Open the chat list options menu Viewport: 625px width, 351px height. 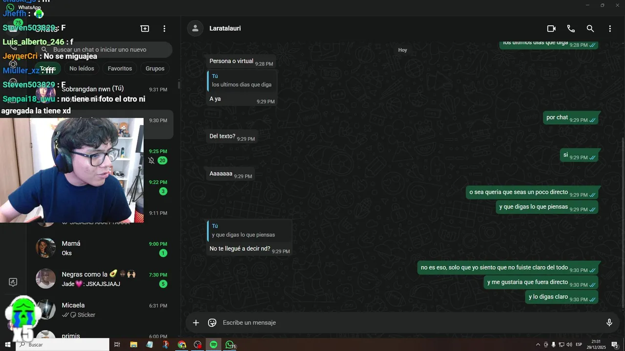(x=165, y=29)
